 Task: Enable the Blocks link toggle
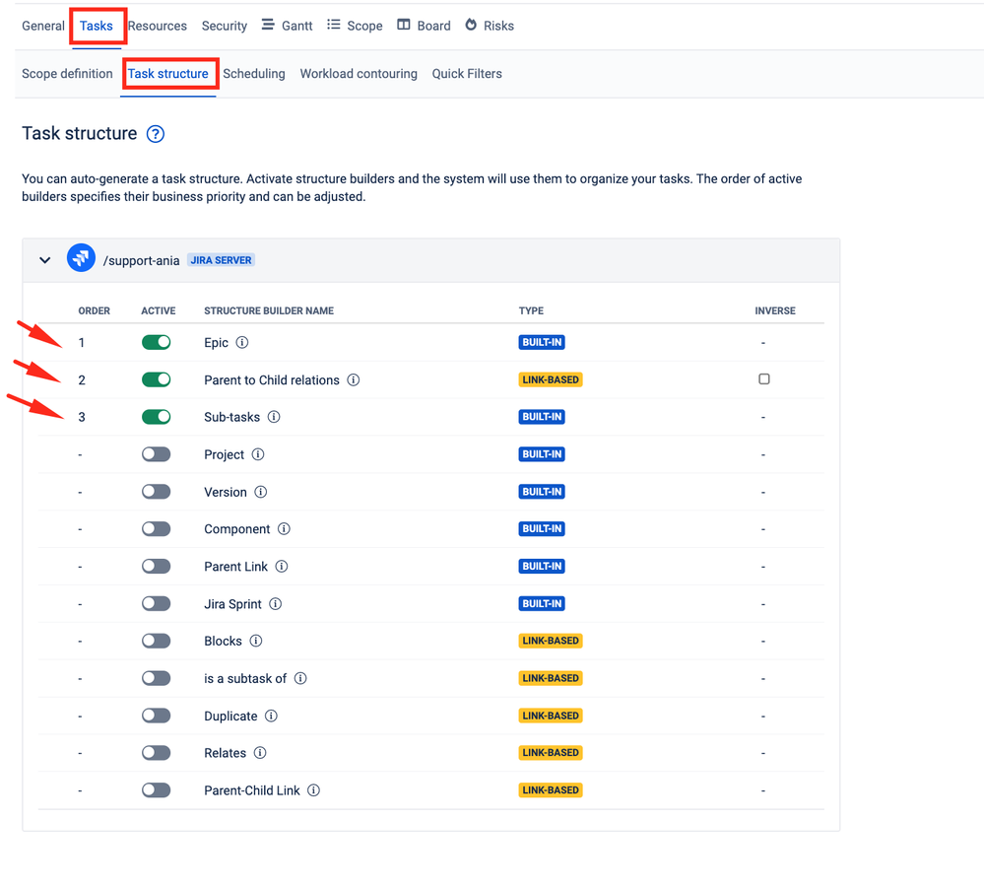[x=157, y=641]
